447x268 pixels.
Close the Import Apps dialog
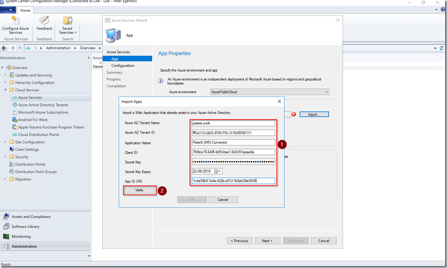pyautogui.click(x=279, y=101)
